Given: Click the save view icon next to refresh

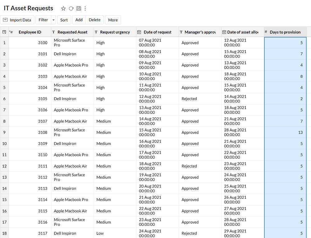Looking at the screenshot, I should click(x=78, y=8).
